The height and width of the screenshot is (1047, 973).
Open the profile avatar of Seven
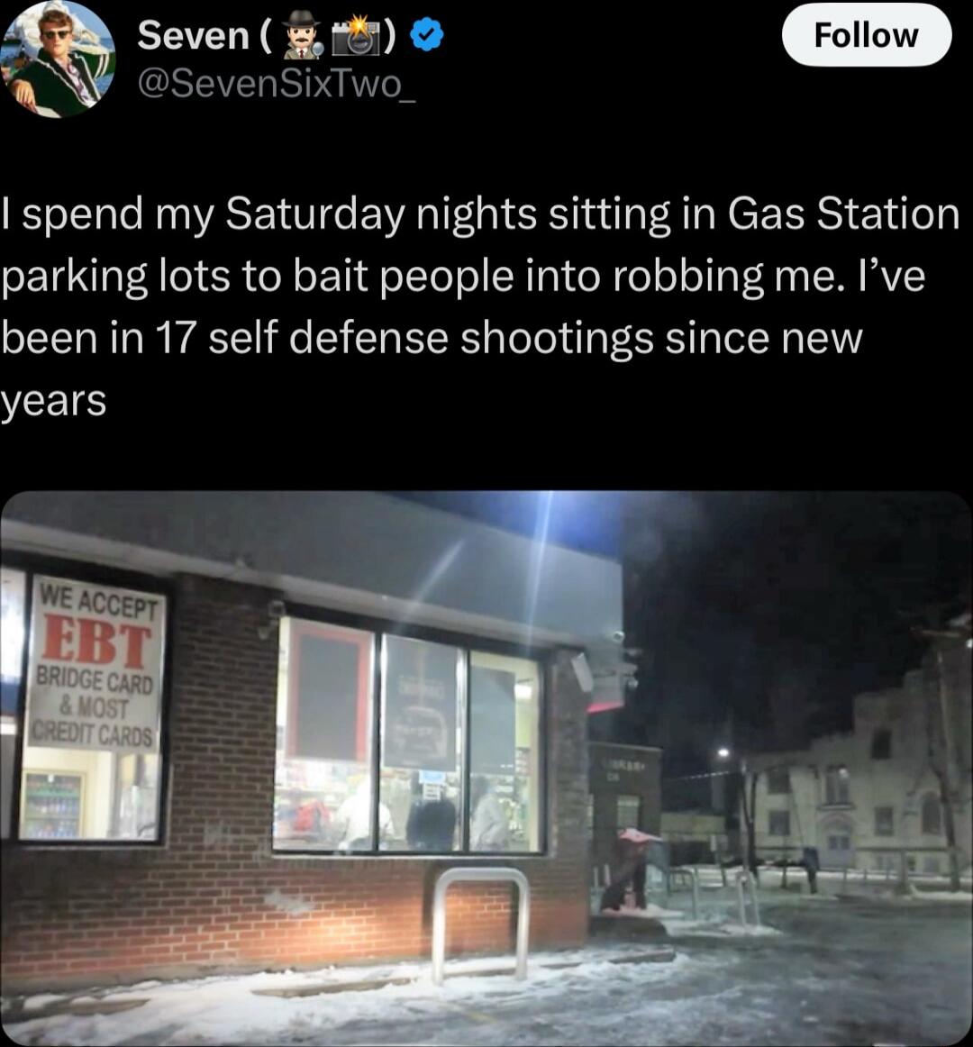[x=56, y=59]
